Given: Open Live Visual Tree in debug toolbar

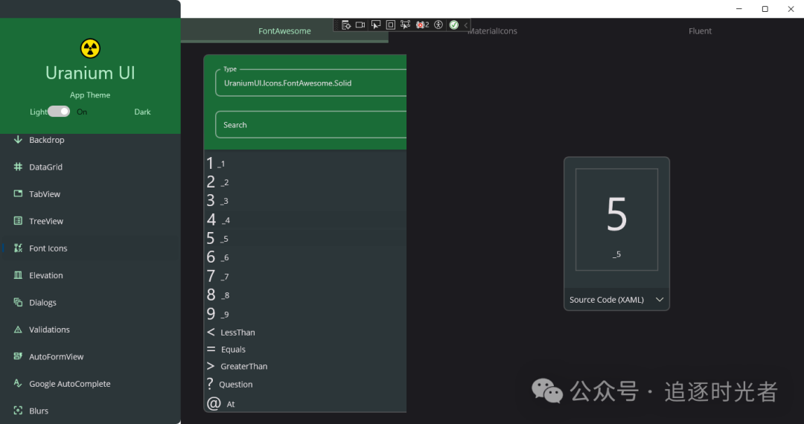Looking at the screenshot, I should pyautogui.click(x=346, y=25).
